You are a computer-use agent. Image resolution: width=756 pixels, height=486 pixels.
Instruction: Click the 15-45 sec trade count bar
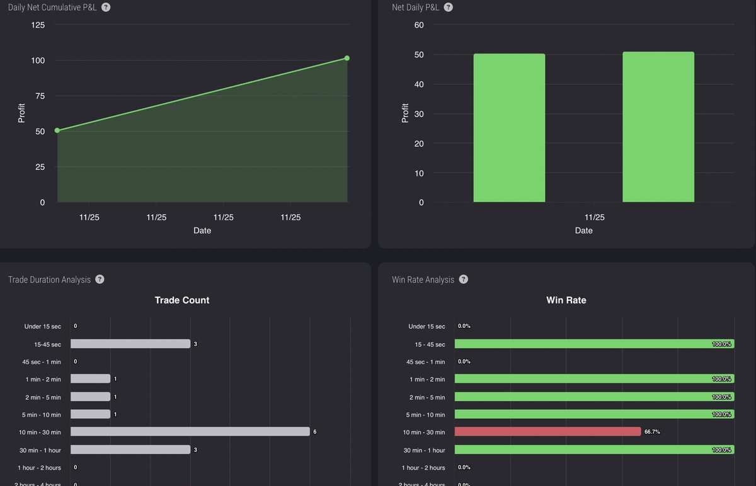(x=130, y=344)
